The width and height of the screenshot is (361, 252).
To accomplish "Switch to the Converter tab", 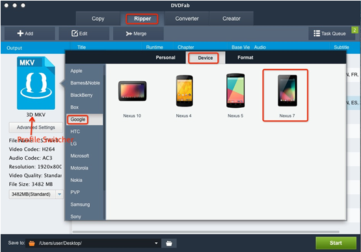I will [x=187, y=19].
